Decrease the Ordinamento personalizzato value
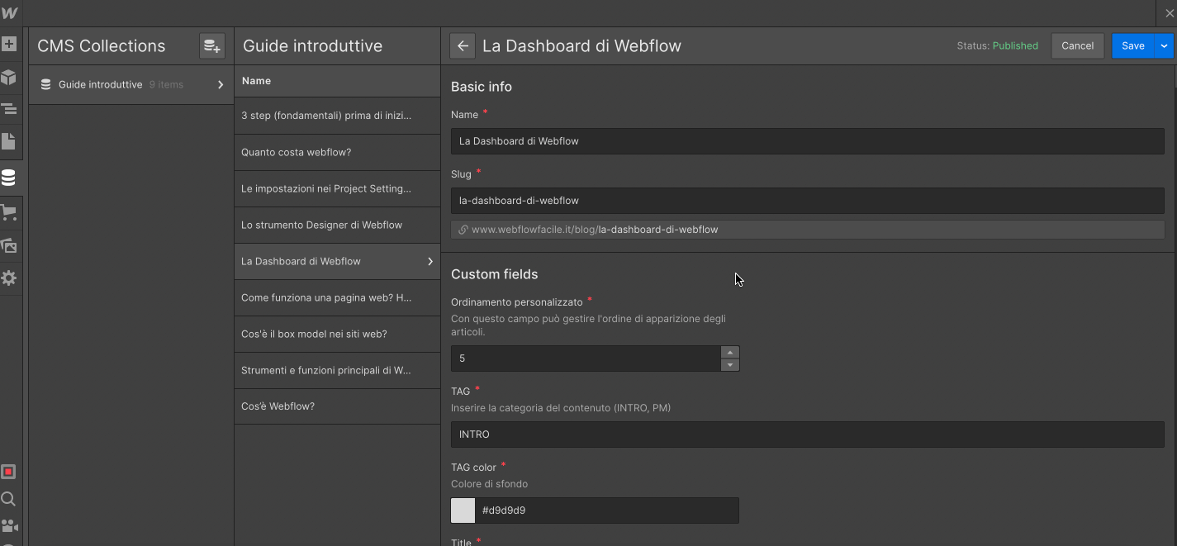 [729, 365]
